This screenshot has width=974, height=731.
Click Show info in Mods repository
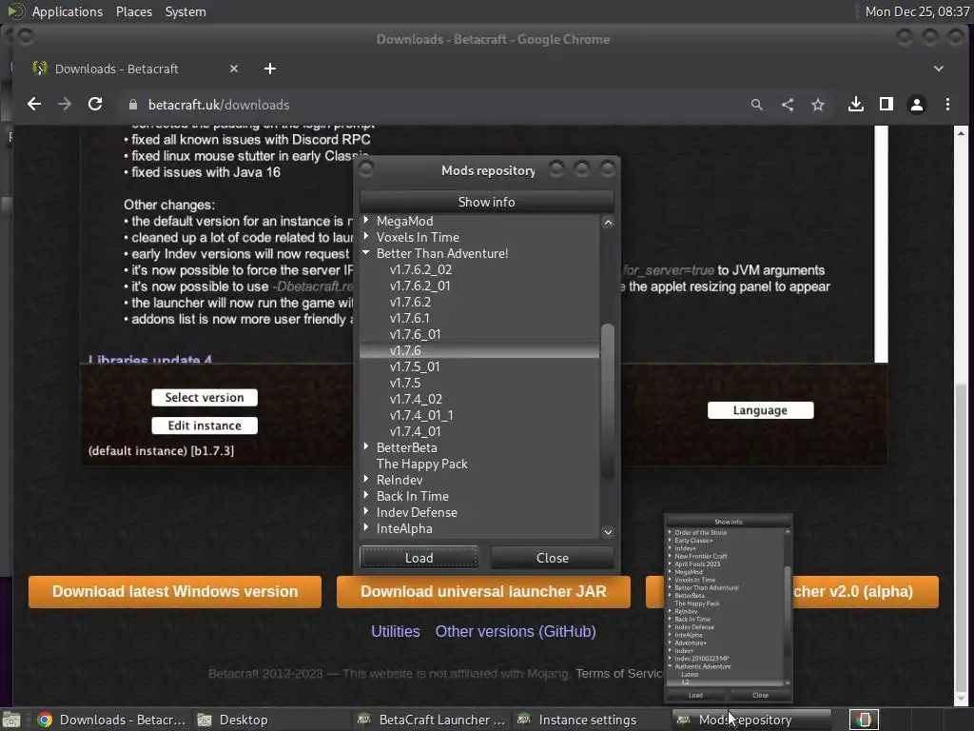[486, 202]
